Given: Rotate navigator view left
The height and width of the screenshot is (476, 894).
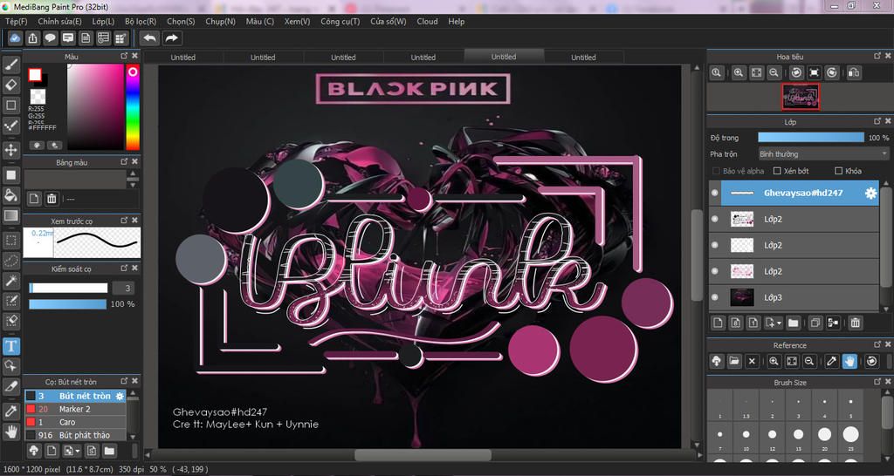Looking at the screenshot, I should pyautogui.click(x=796, y=73).
